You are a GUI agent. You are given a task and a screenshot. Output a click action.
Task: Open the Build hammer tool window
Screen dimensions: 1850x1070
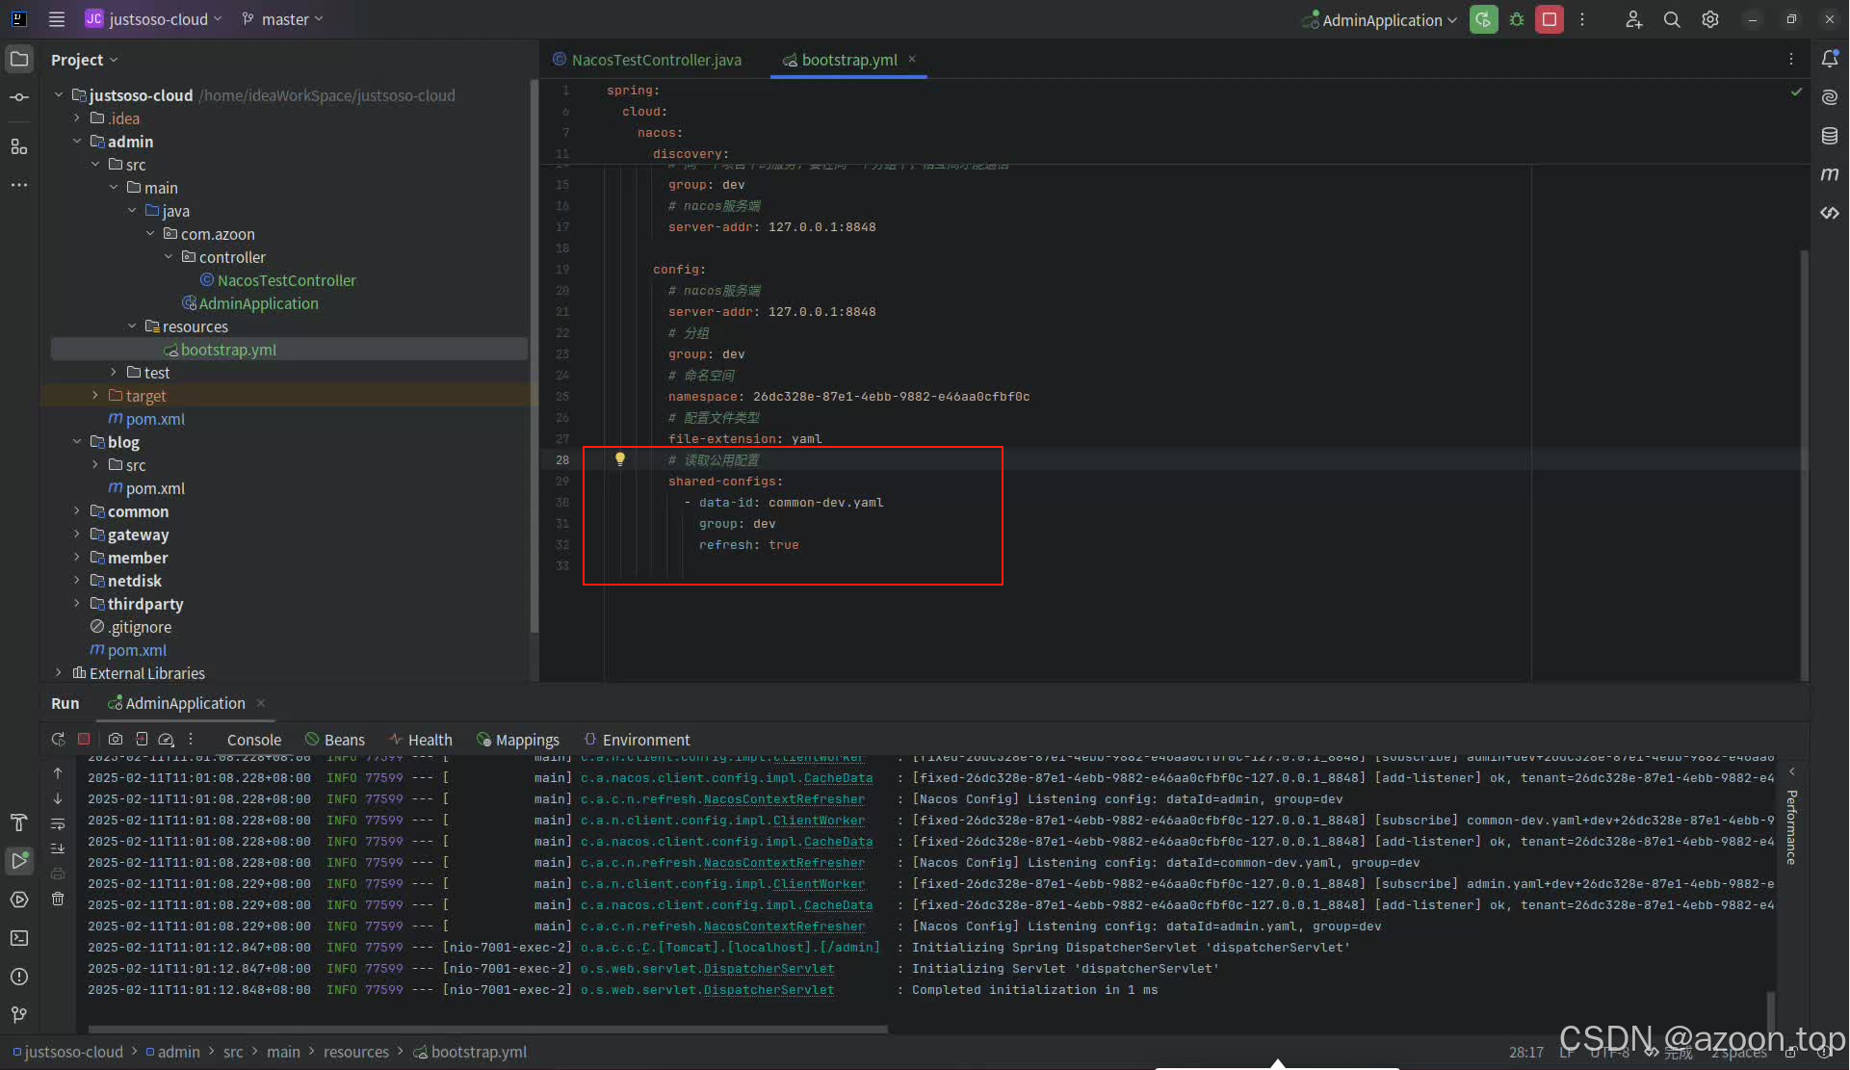(19, 822)
